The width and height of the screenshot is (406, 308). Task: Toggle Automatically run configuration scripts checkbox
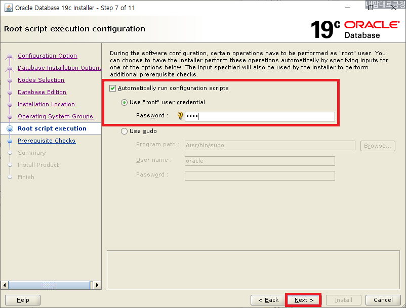tap(112, 88)
